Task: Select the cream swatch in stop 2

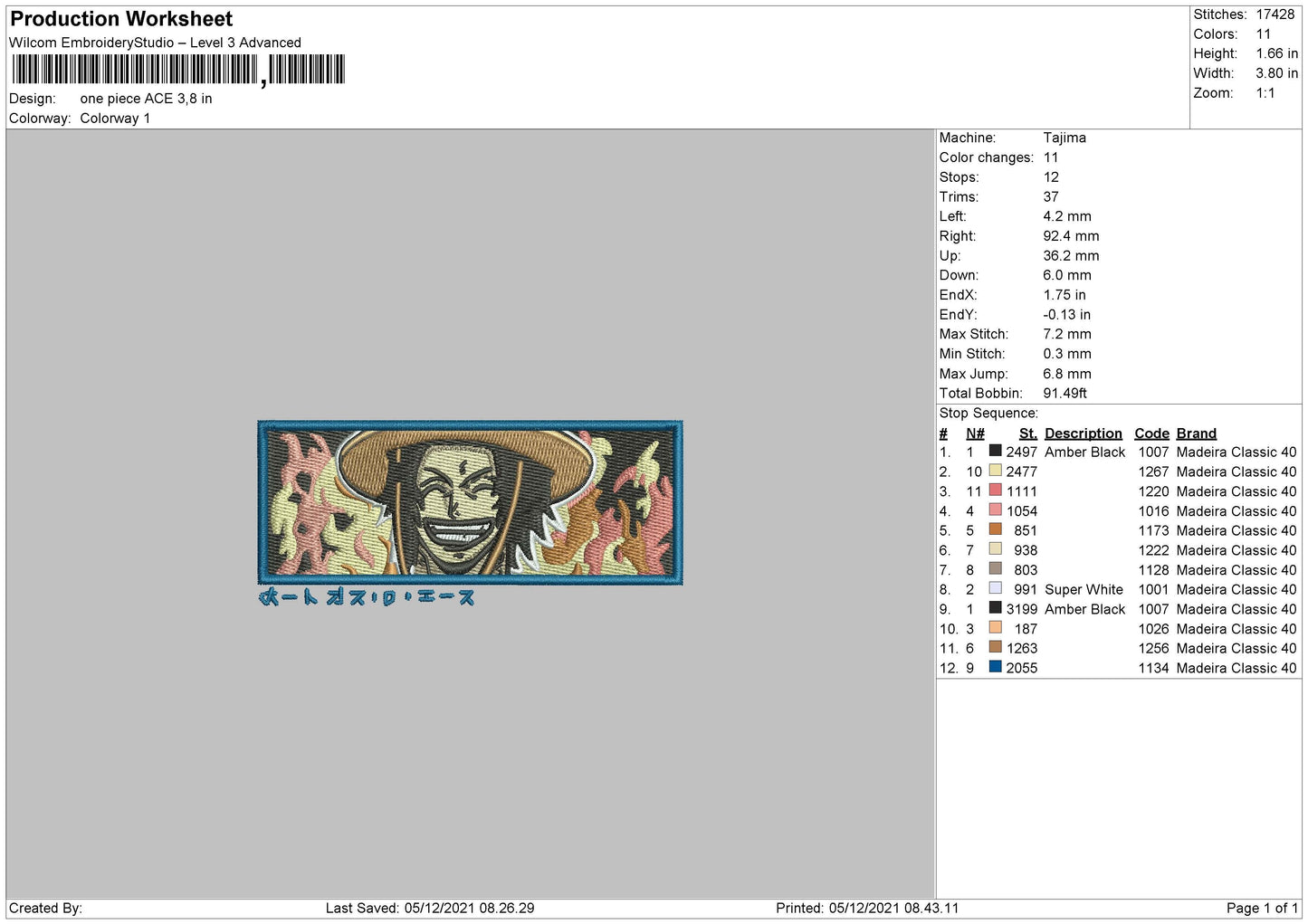Action: click(996, 471)
